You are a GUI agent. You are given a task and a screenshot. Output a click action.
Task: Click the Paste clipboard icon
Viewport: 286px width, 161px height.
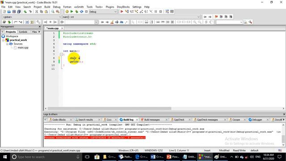(46, 12)
